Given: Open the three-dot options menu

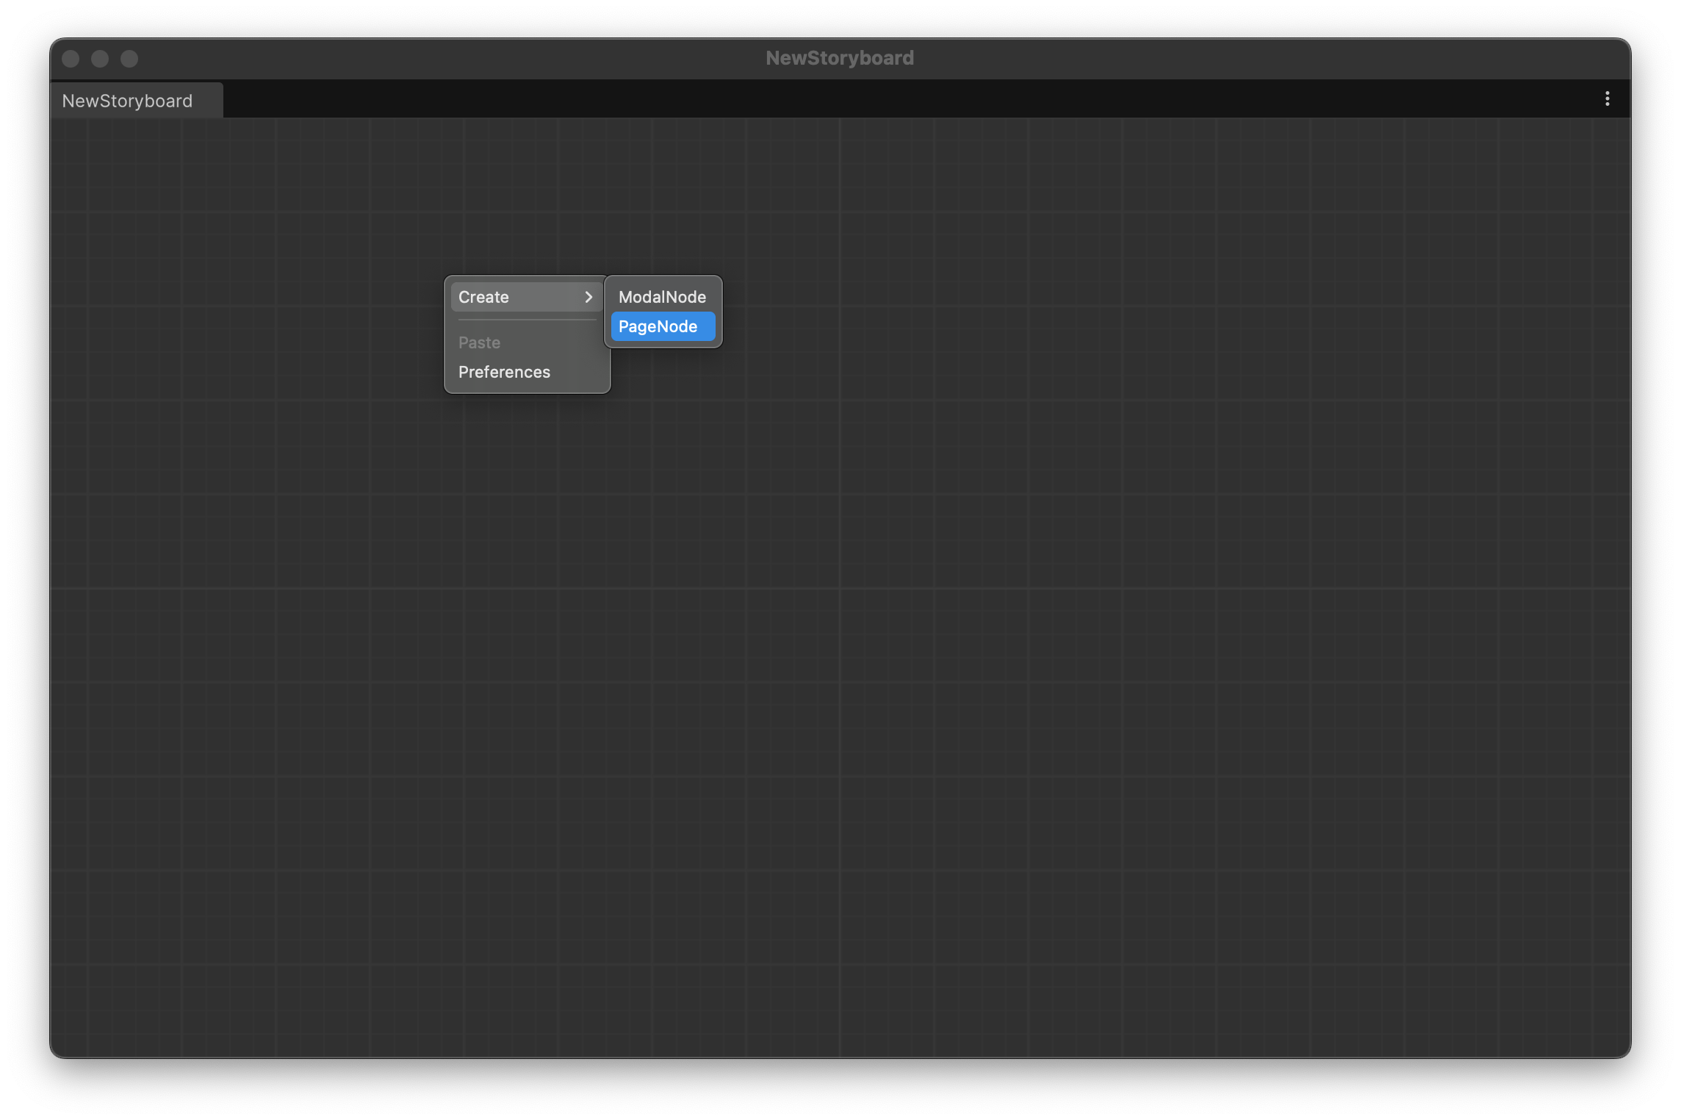Looking at the screenshot, I should pyautogui.click(x=1607, y=98).
